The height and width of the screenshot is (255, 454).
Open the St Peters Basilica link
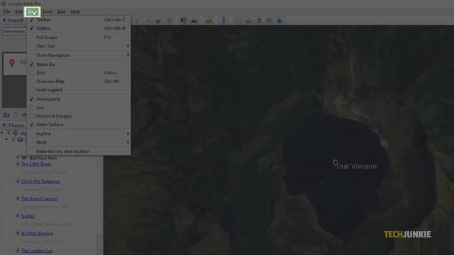(37, 233)
